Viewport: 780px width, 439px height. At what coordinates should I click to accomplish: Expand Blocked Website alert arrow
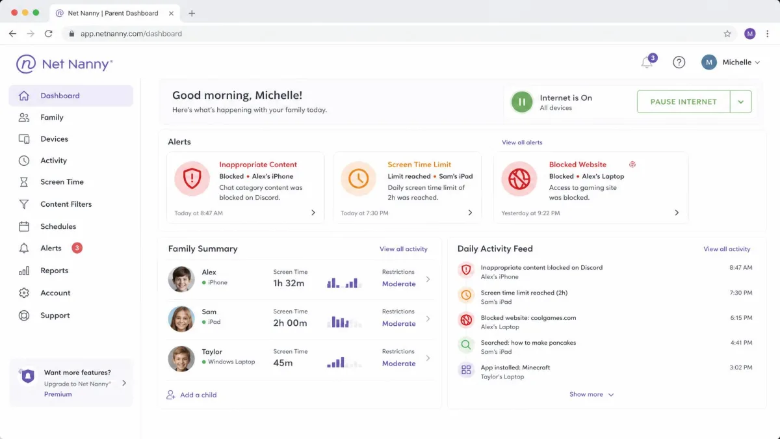677,213
